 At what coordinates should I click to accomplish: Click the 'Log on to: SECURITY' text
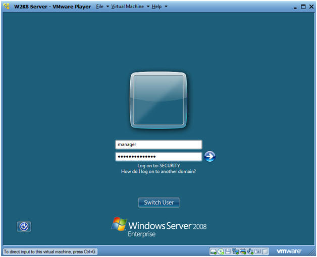159,166
